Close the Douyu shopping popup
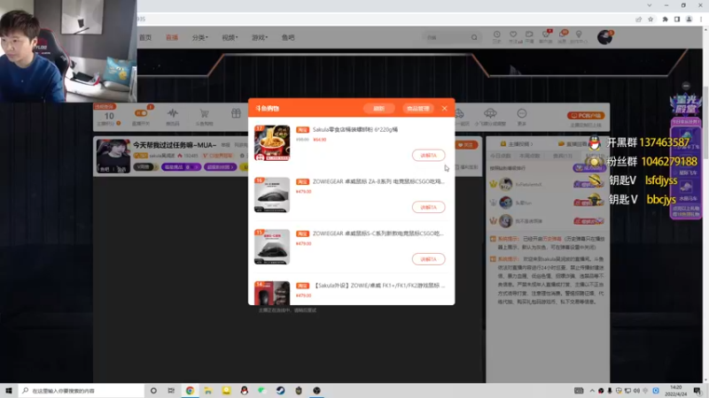This screenshot has width=709, height=398. 445,108
